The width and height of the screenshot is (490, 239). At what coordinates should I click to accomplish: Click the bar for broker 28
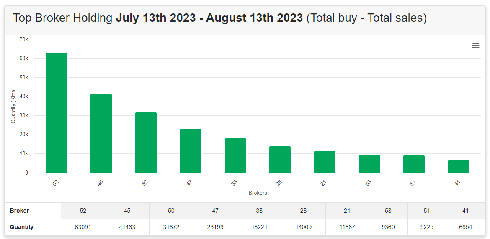(280, 159)
